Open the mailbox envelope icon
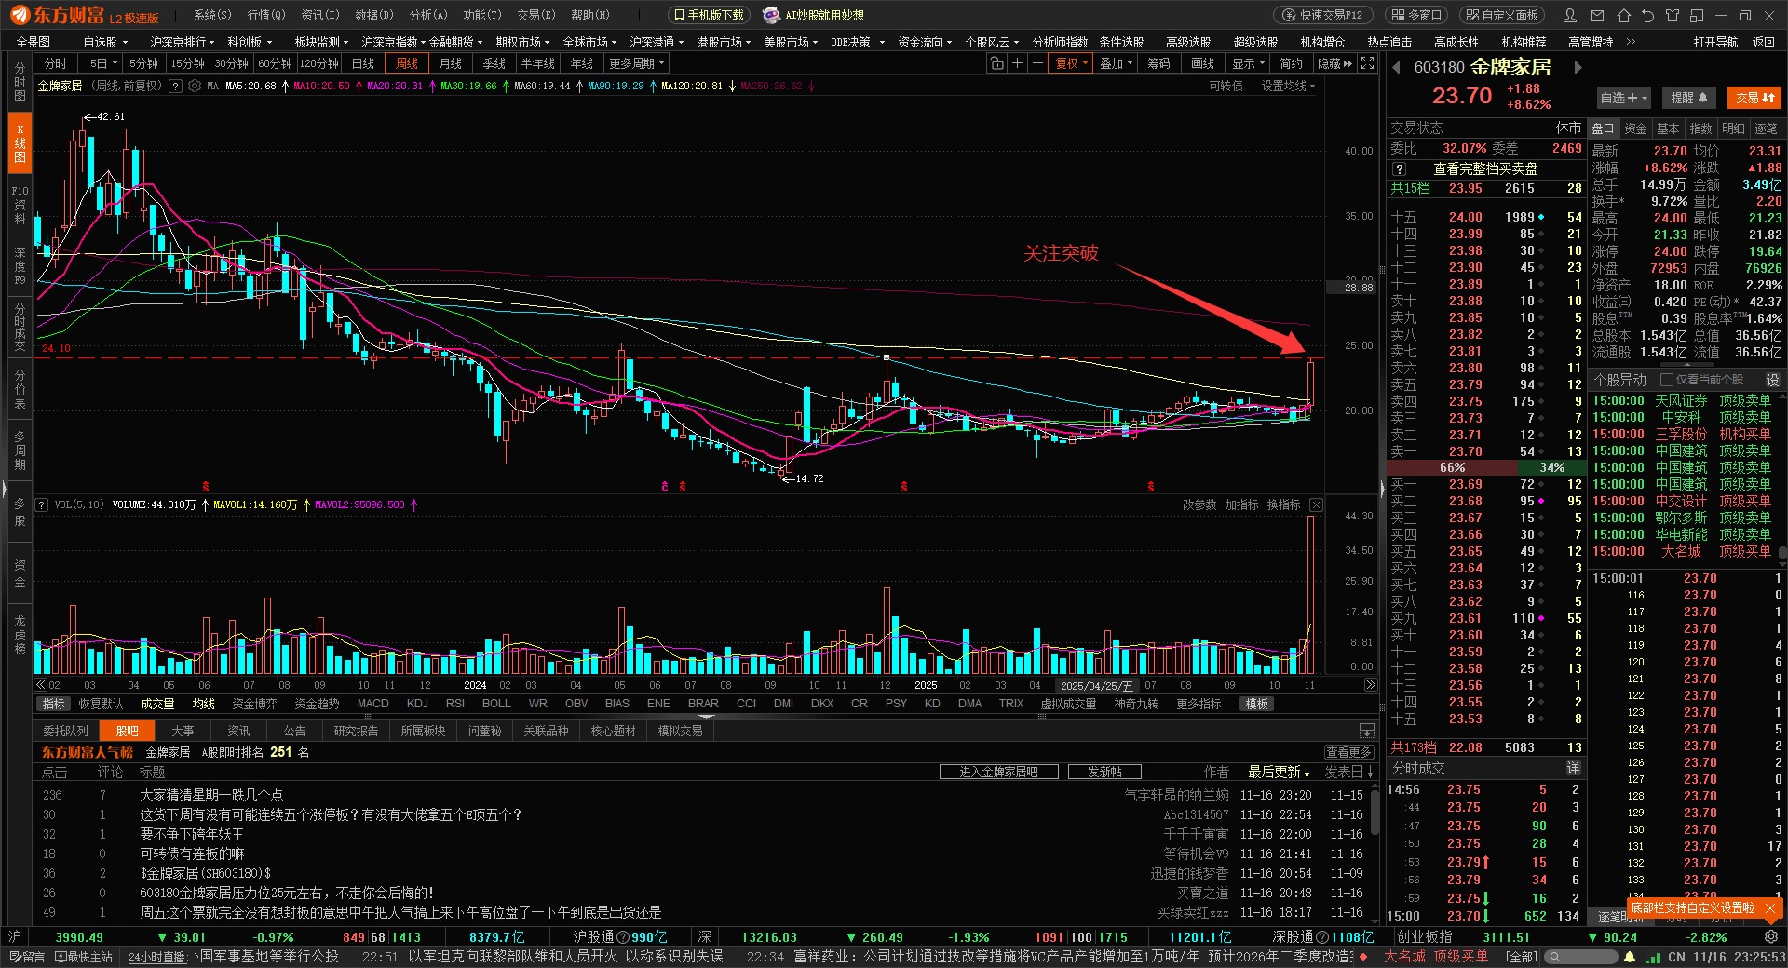The image size is (1788, 968). tap(1597, 15)
